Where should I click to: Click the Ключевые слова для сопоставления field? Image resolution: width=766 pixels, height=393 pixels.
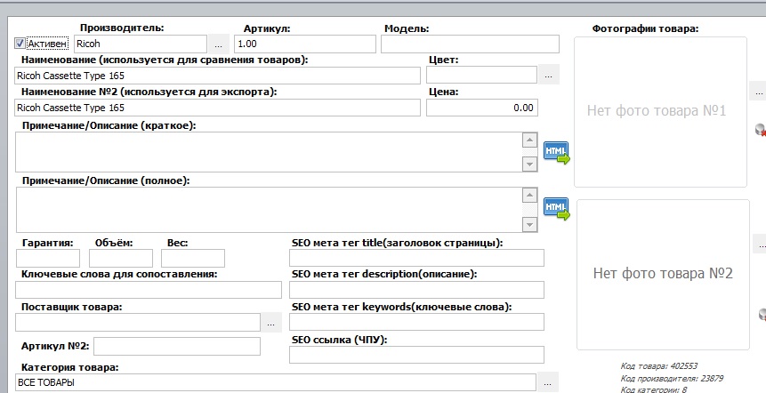click(x=149, y=290)
